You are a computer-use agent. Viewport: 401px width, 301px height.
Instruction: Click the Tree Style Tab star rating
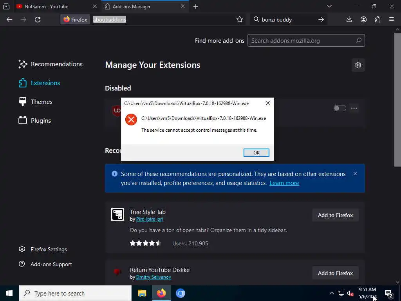tap(145, 243)
